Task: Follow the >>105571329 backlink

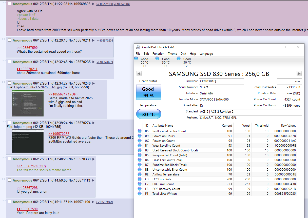Action: coord(105,202)
